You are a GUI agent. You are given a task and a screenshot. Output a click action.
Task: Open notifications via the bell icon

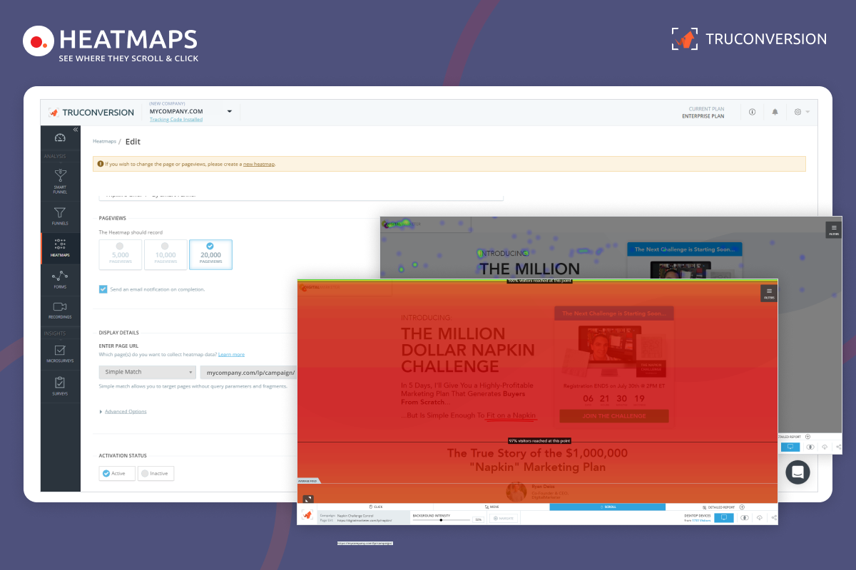pyautogui.click(x=775, y=112)
